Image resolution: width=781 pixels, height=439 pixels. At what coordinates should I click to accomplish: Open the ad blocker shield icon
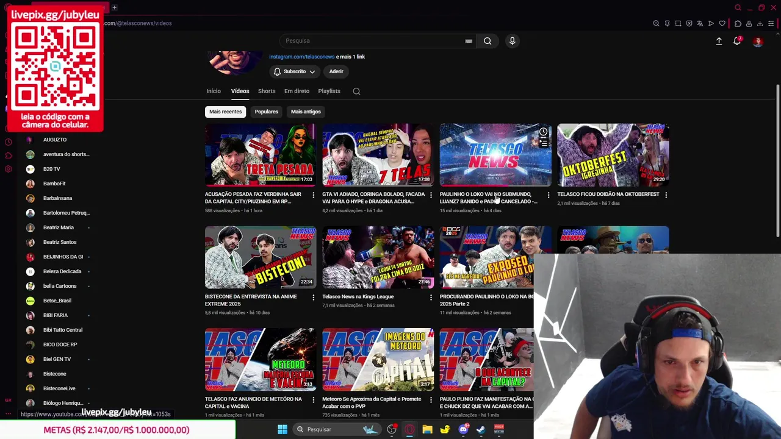point(689,24)
